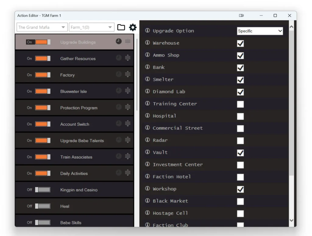312x236 pixels.
Task: Turn off the Upgrade Buildings toggle
Action: point(43,42)
